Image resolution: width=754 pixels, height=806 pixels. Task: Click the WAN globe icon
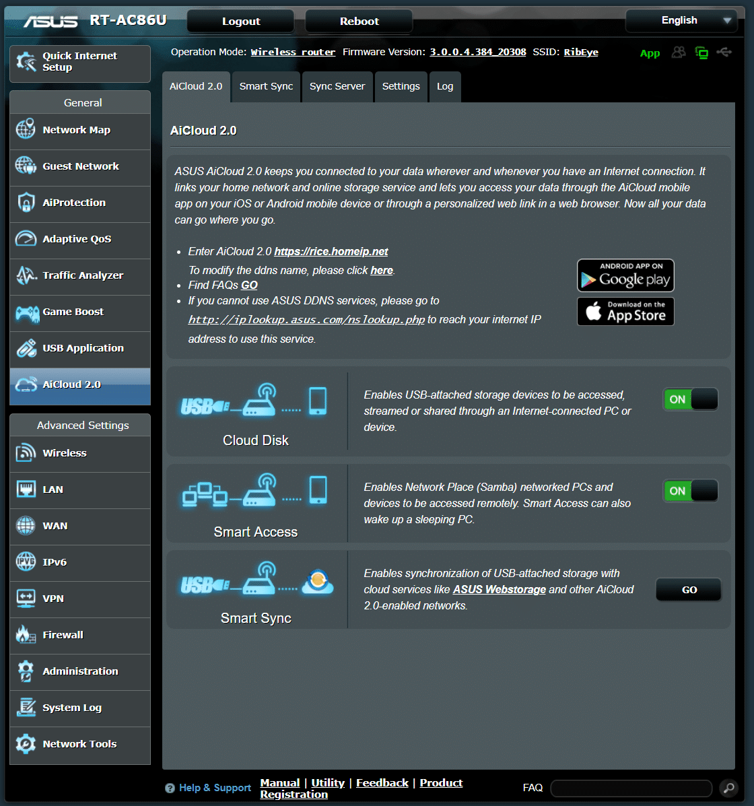(x=26, y=525)
